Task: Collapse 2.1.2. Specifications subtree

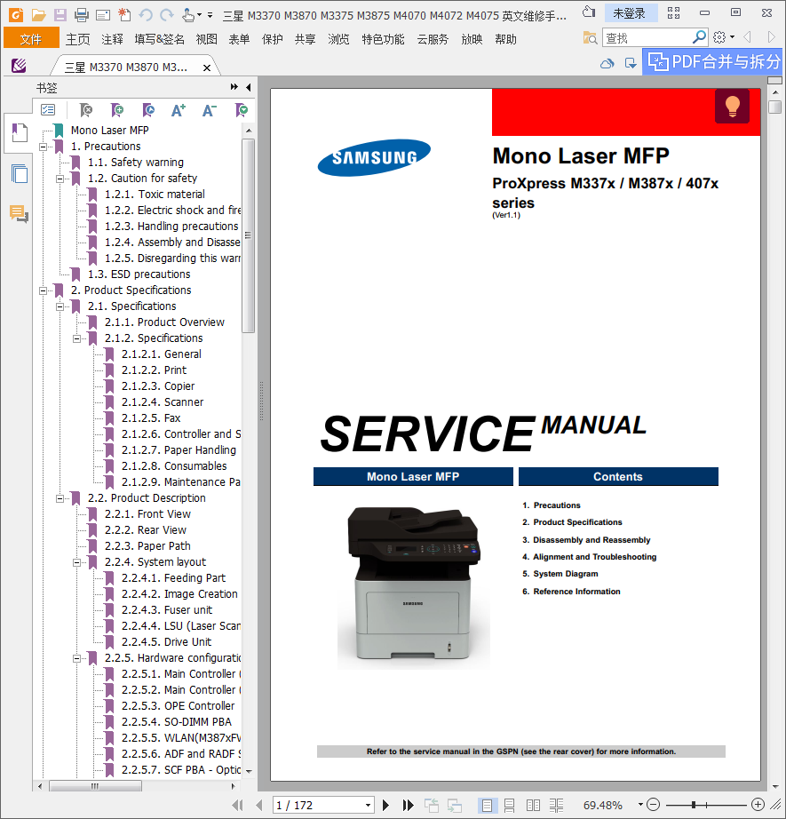Action: tap(76, 338)
